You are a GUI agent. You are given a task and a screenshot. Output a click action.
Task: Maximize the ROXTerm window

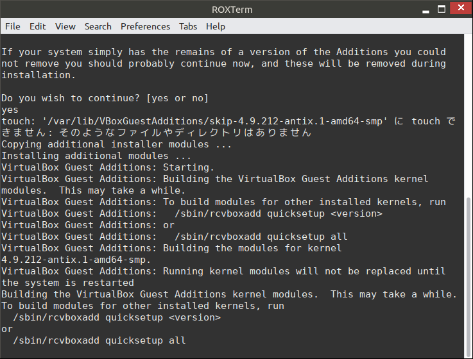[442, 9]
